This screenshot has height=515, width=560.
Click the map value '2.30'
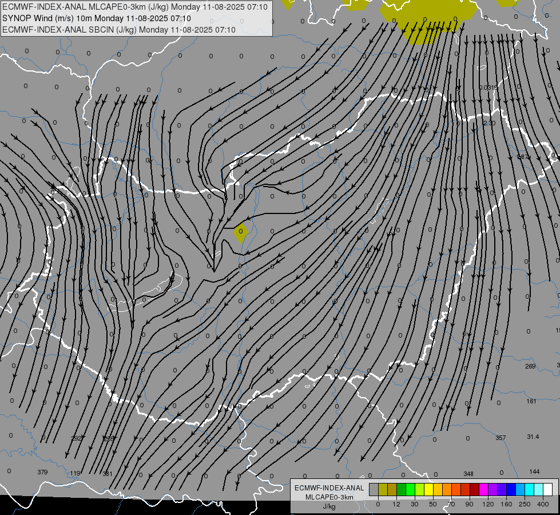pyautogui.click(x=489, y=123)
